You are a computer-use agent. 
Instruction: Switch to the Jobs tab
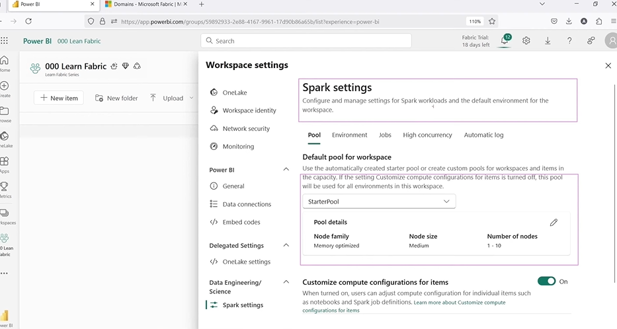[385, 135]
